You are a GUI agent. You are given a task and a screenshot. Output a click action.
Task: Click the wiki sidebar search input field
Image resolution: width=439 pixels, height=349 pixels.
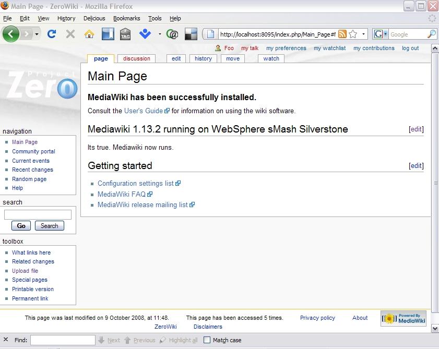point(38,214)
